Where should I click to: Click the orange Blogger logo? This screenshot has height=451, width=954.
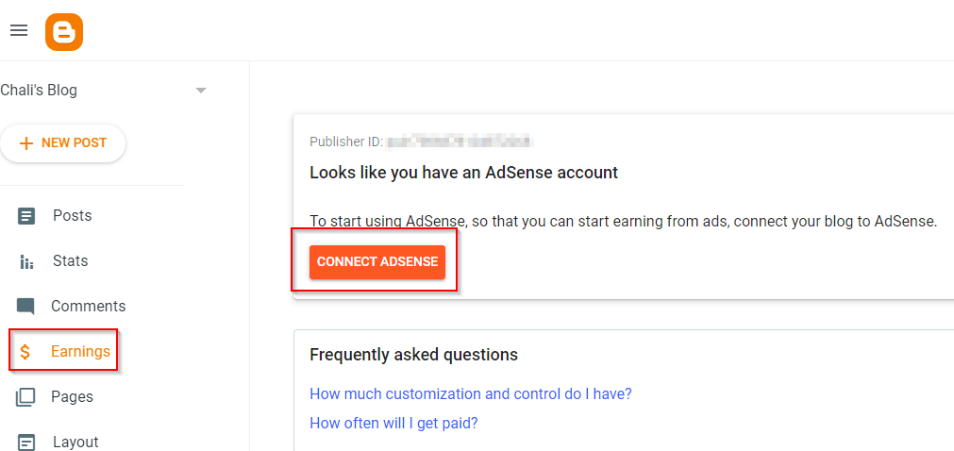pos(64,32)
